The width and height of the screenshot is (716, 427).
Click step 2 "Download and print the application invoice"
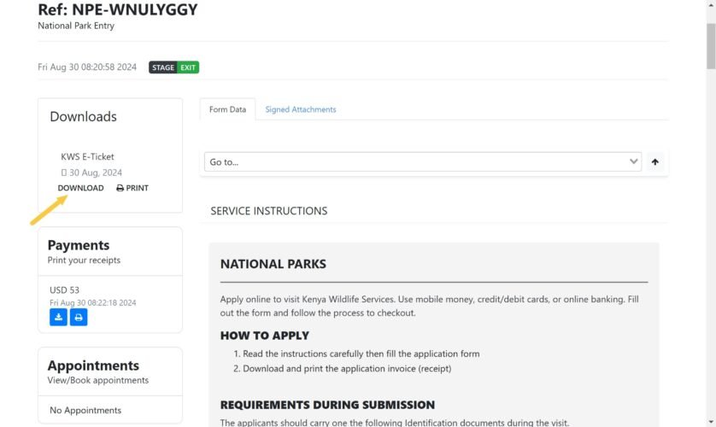[347, 369]
